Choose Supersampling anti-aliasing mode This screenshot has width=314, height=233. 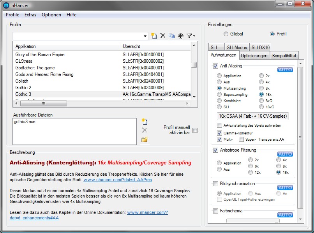(220, 94)
